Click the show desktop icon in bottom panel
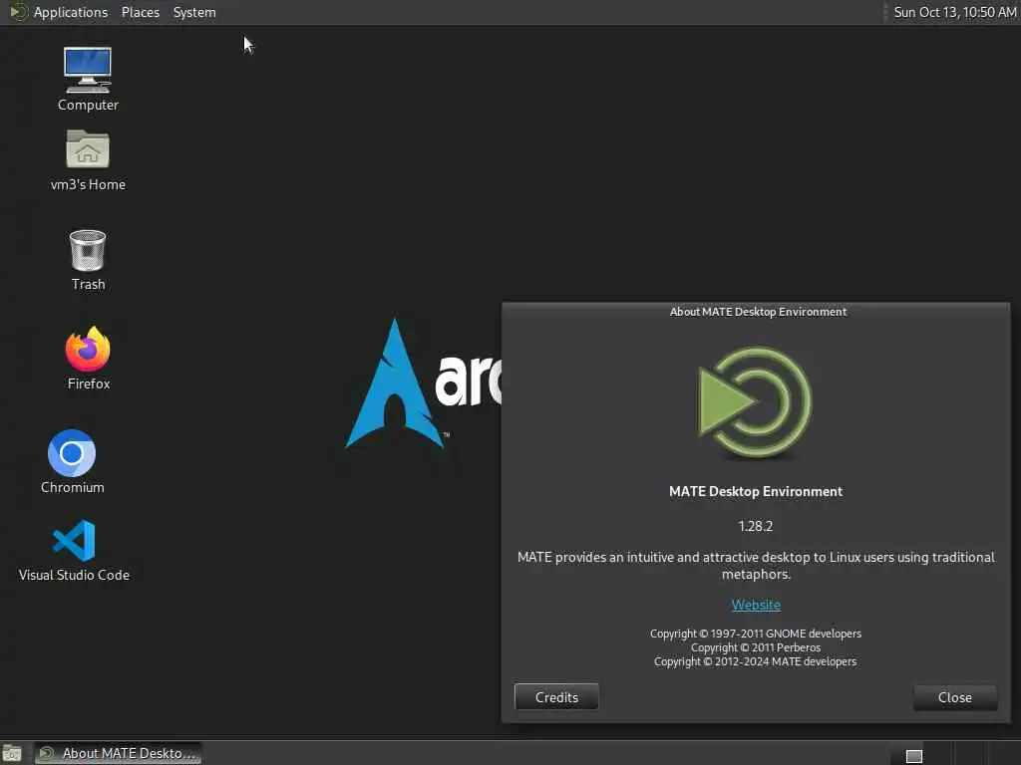Screen dimensions: 1021x765 tap(12, 753)
